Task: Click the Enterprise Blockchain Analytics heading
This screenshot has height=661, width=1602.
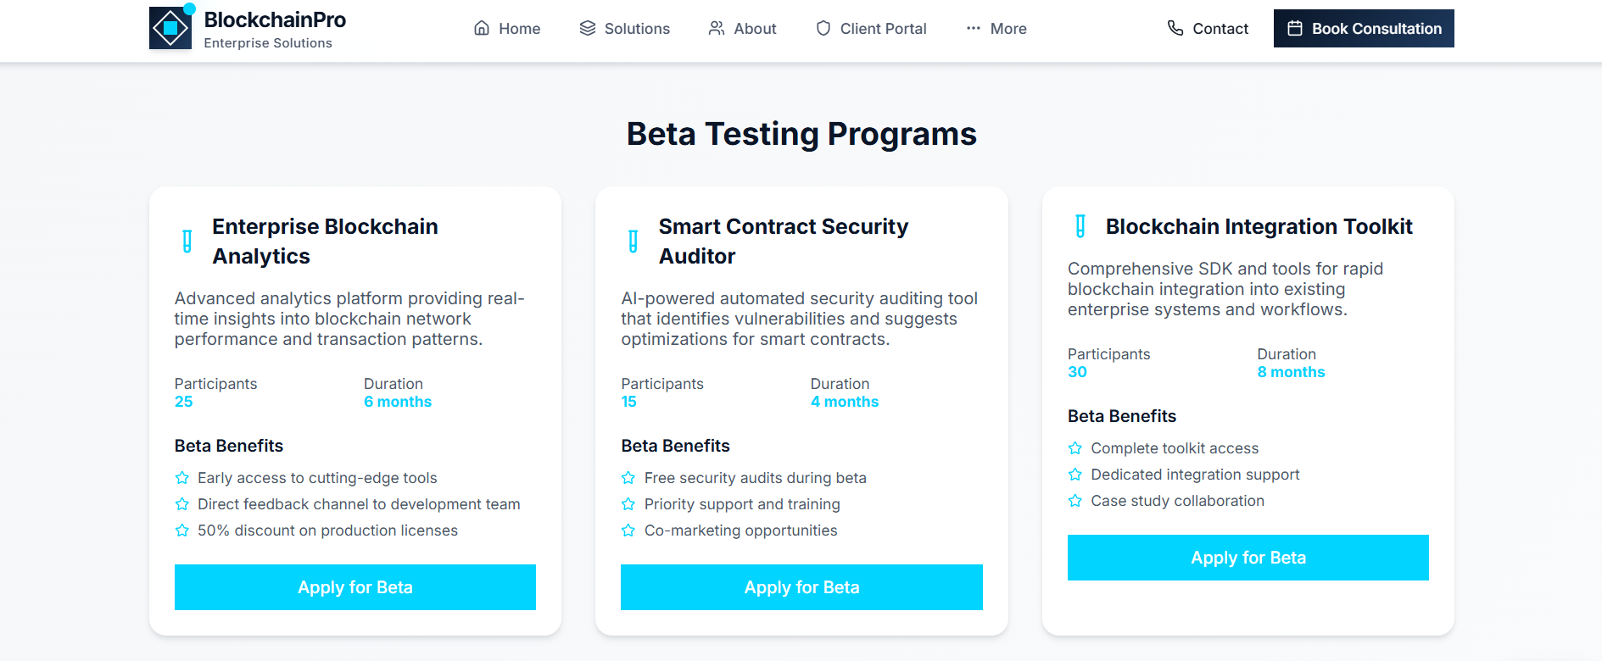Action: tap(325, 242)
